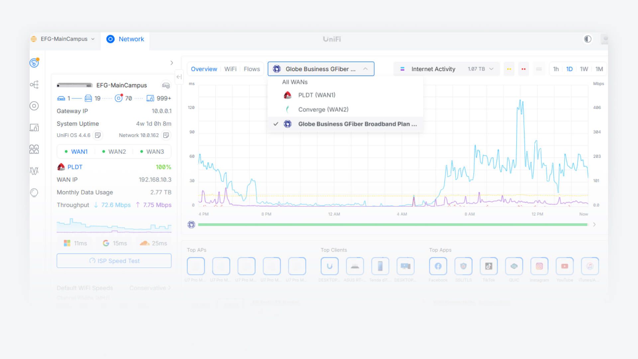Open the topology icon in sidebar

point(34,85)
